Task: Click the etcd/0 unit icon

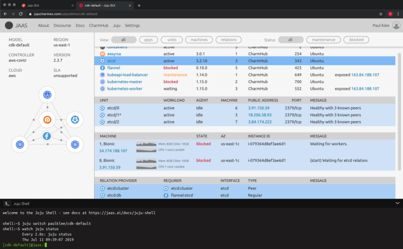Action: (102, 108)
